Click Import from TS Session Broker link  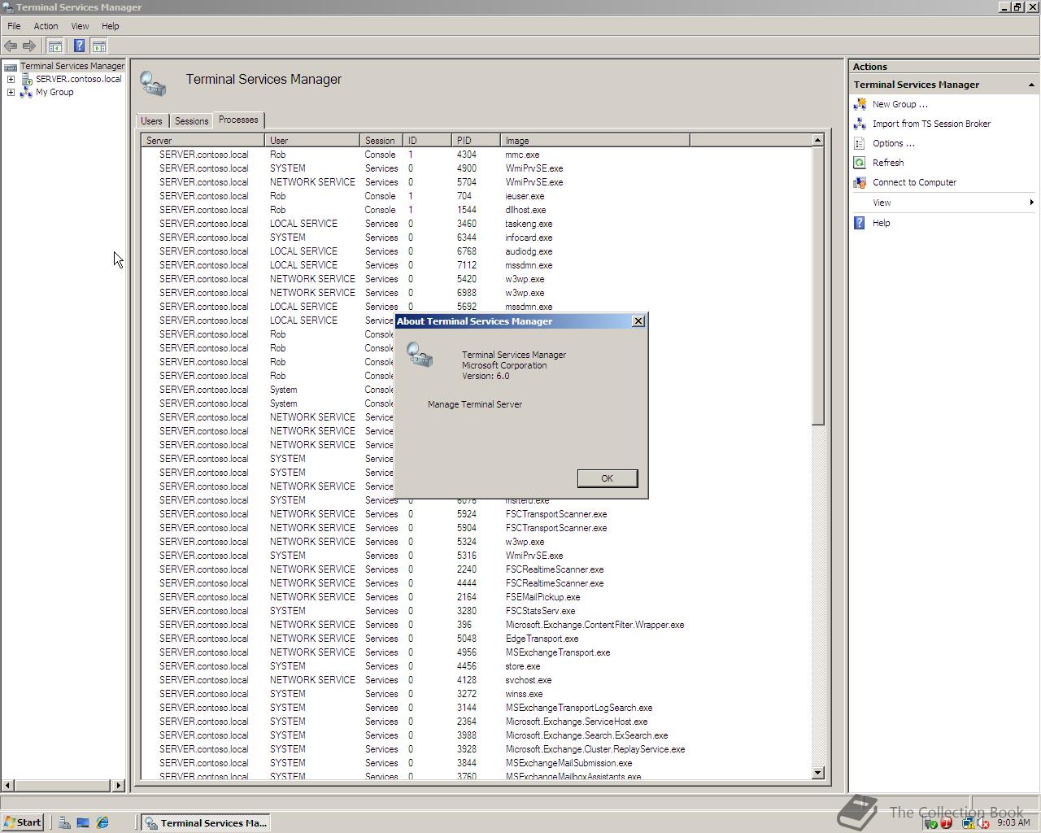tap(931, 124)
